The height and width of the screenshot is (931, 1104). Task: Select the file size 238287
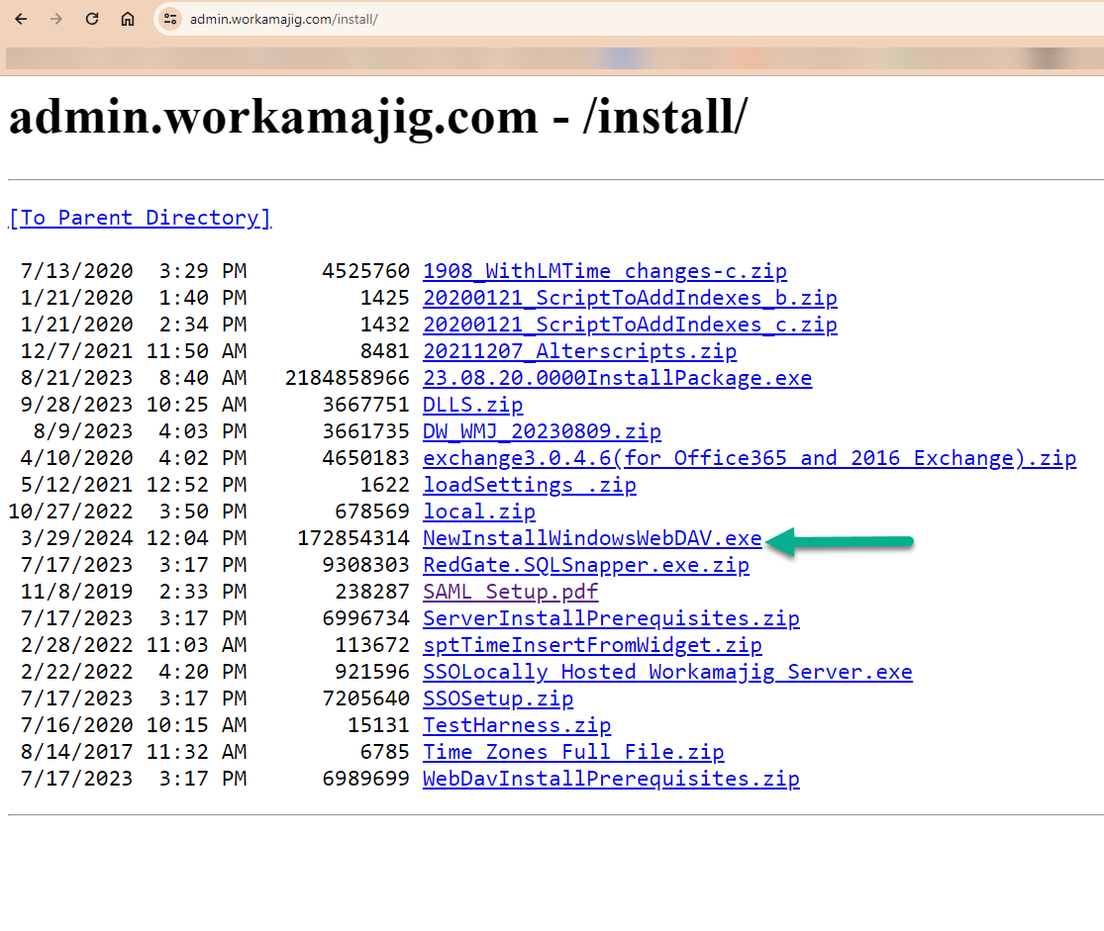coord(372,593)
